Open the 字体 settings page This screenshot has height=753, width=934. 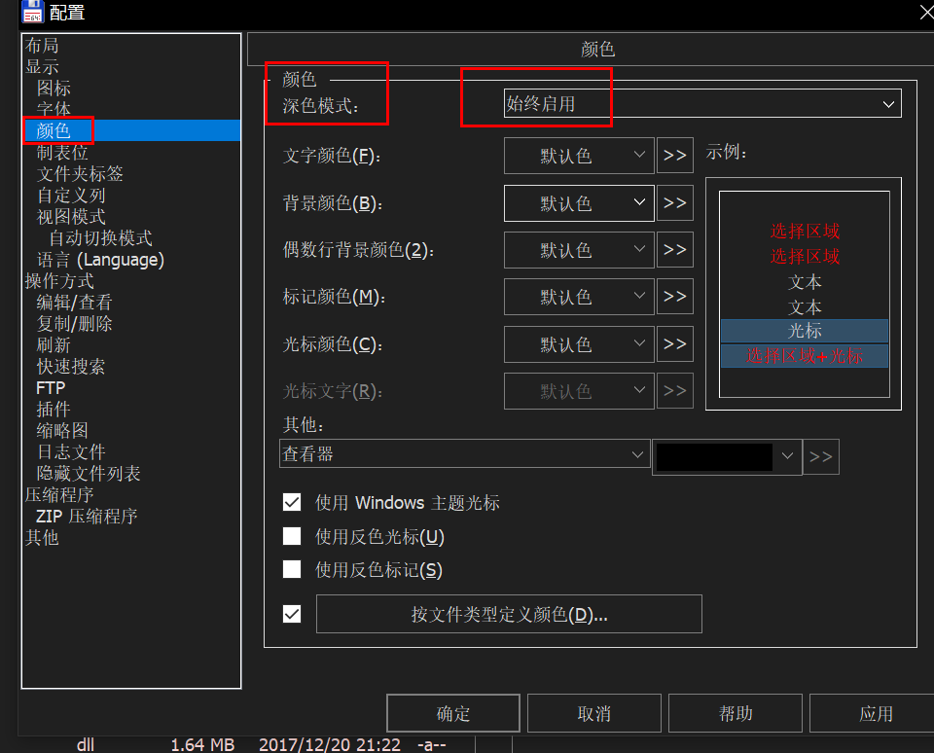click(54, 109)
